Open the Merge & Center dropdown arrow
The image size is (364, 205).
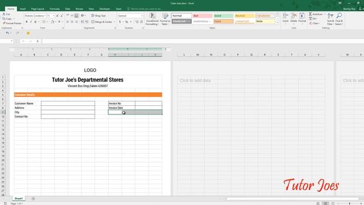click(114, 22)
